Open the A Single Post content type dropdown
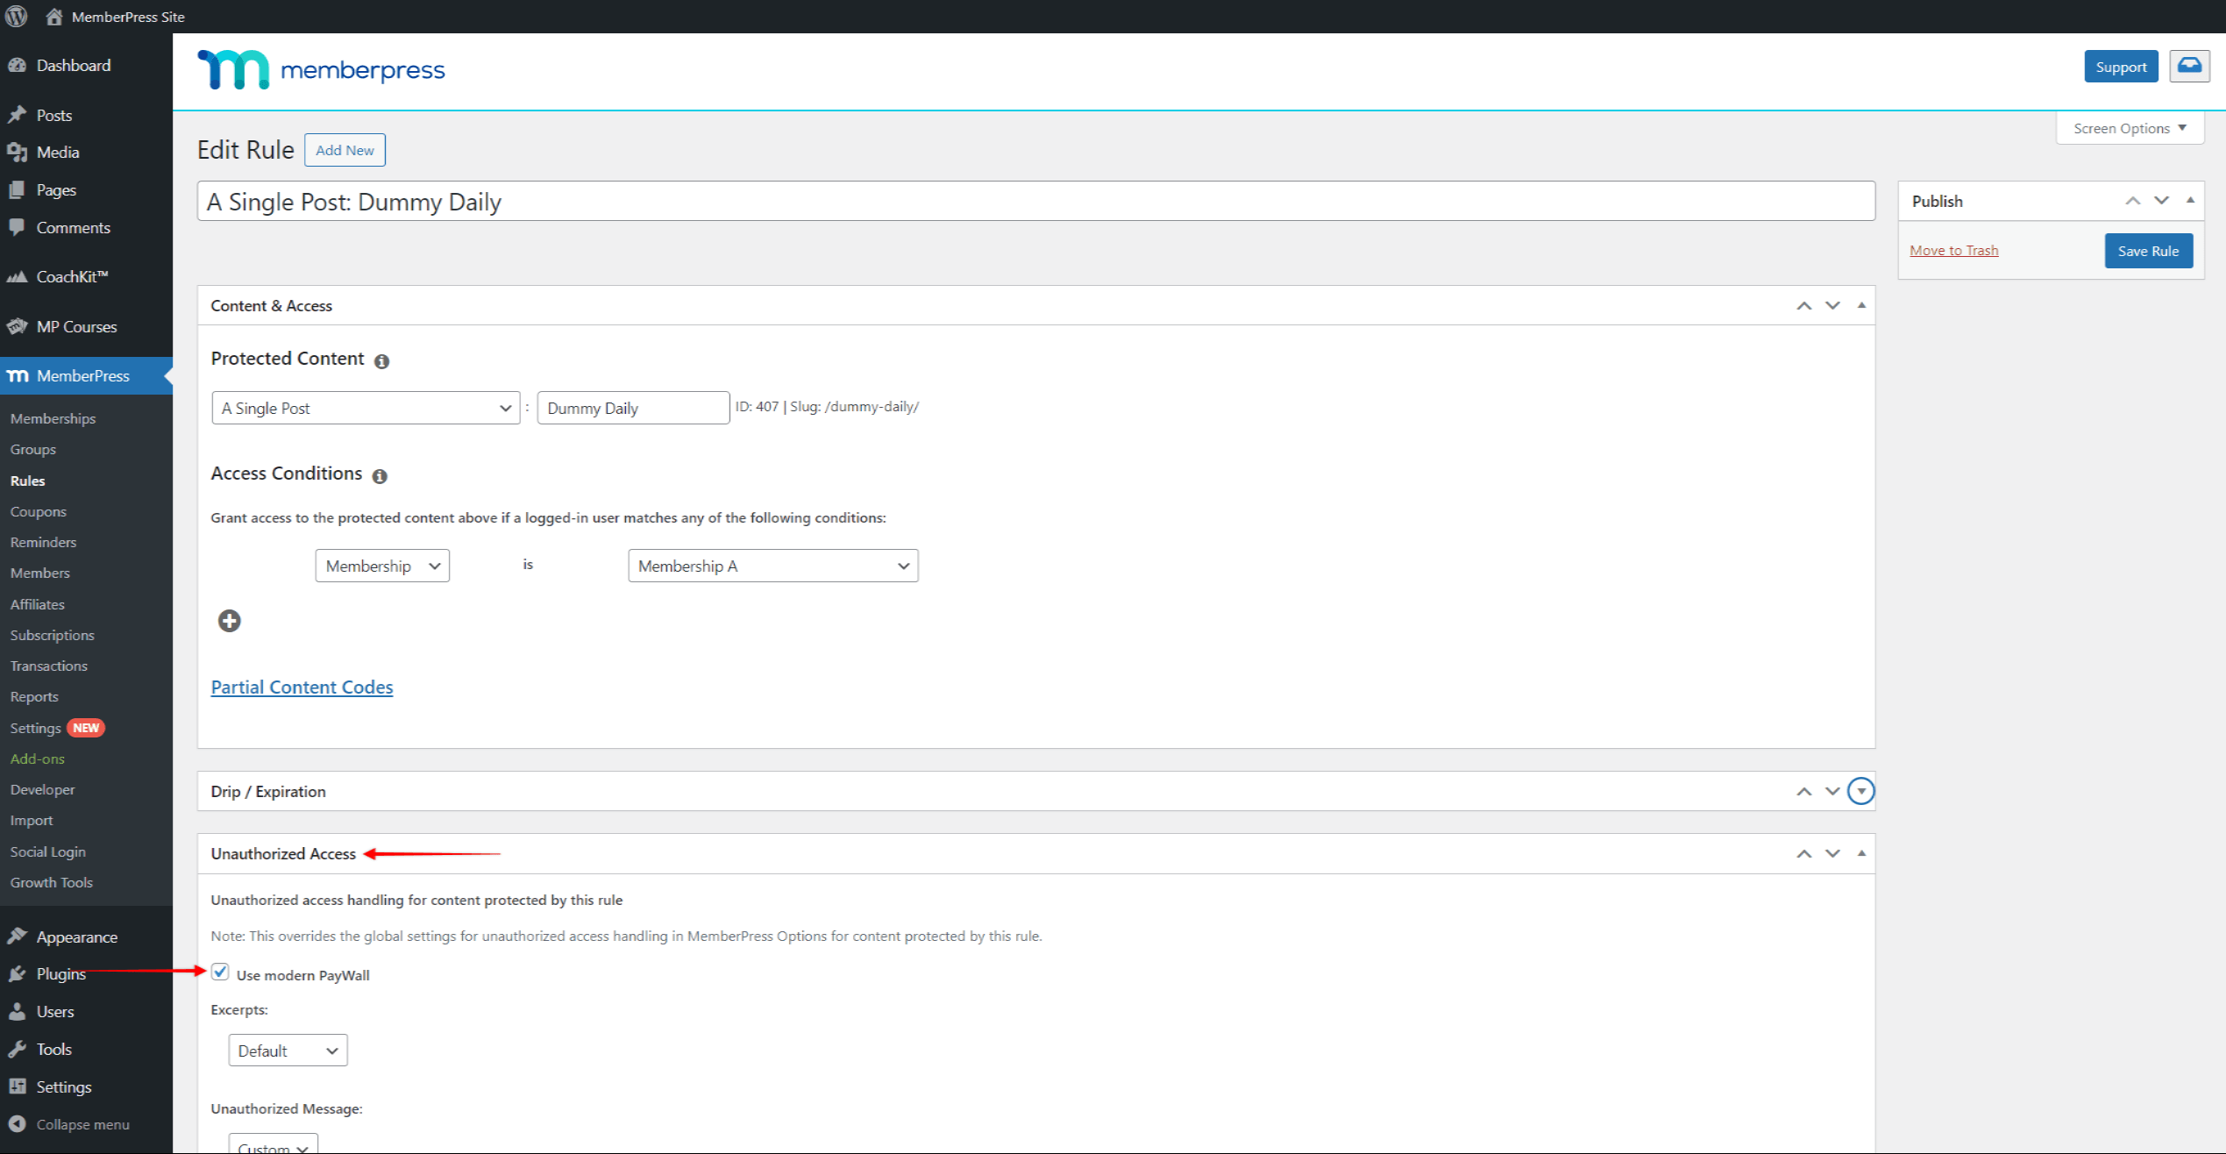This screenshot has width=2226, height=1154. tap(366, 408)
